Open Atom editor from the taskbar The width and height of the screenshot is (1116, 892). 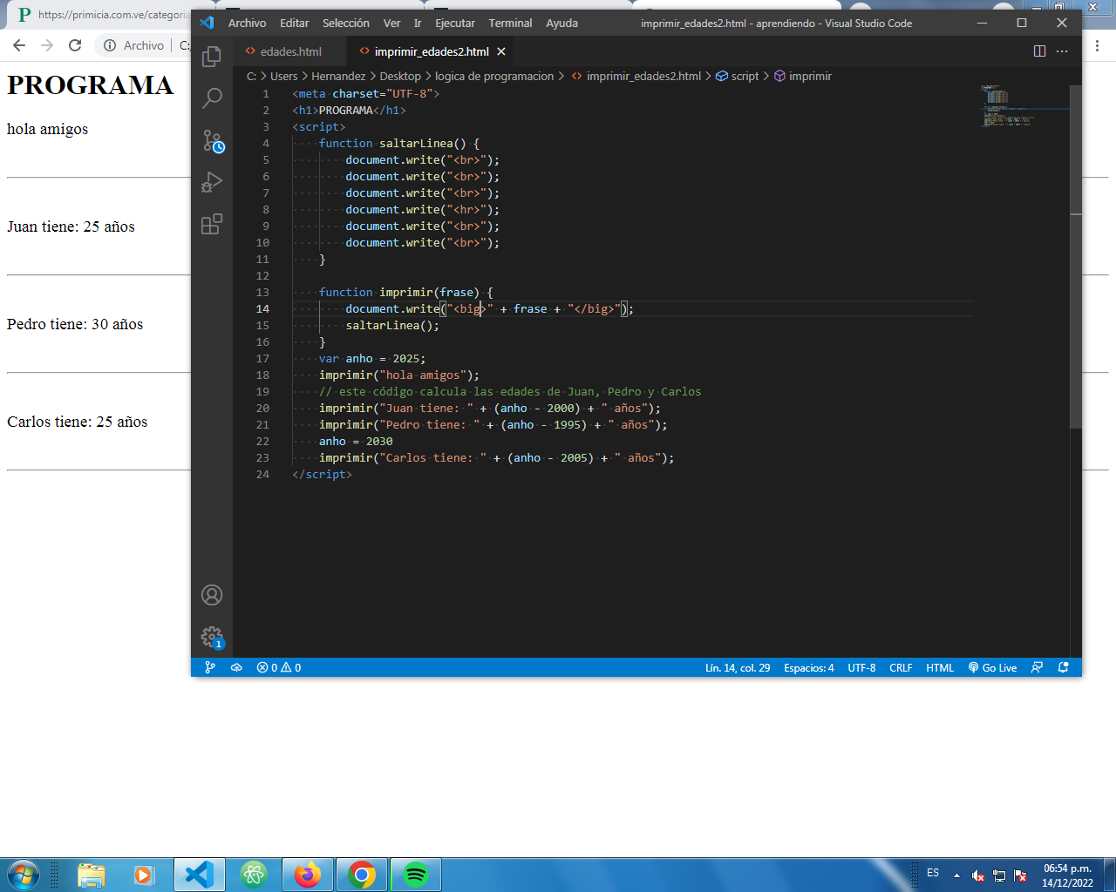pyautogui.click(x=254, y=875)
